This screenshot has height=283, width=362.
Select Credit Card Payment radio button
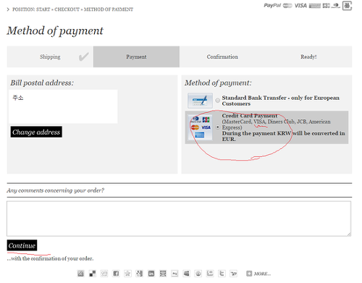tap(218, 127)
